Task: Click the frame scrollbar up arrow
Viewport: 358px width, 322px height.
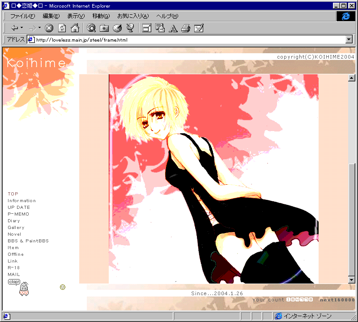Action: coord(351,78)
